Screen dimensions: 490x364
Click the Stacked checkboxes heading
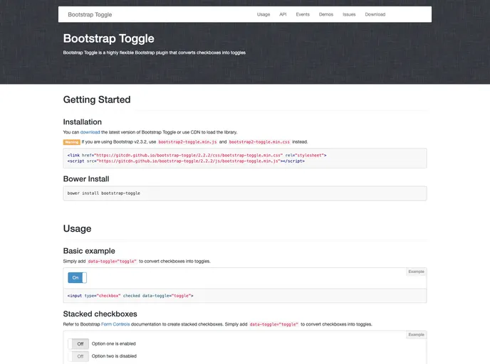[100, 314]
